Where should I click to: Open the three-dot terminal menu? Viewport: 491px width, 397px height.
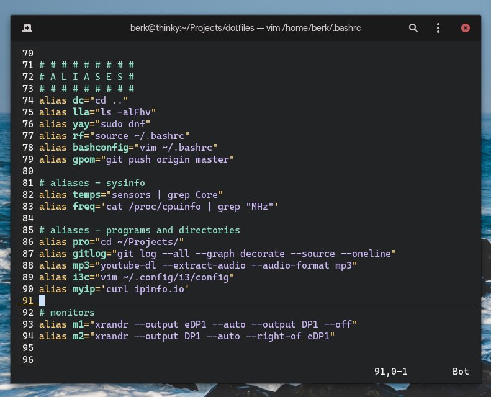pos(438,28)
